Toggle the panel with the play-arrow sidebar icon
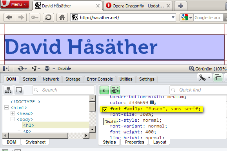 [6, 68]
